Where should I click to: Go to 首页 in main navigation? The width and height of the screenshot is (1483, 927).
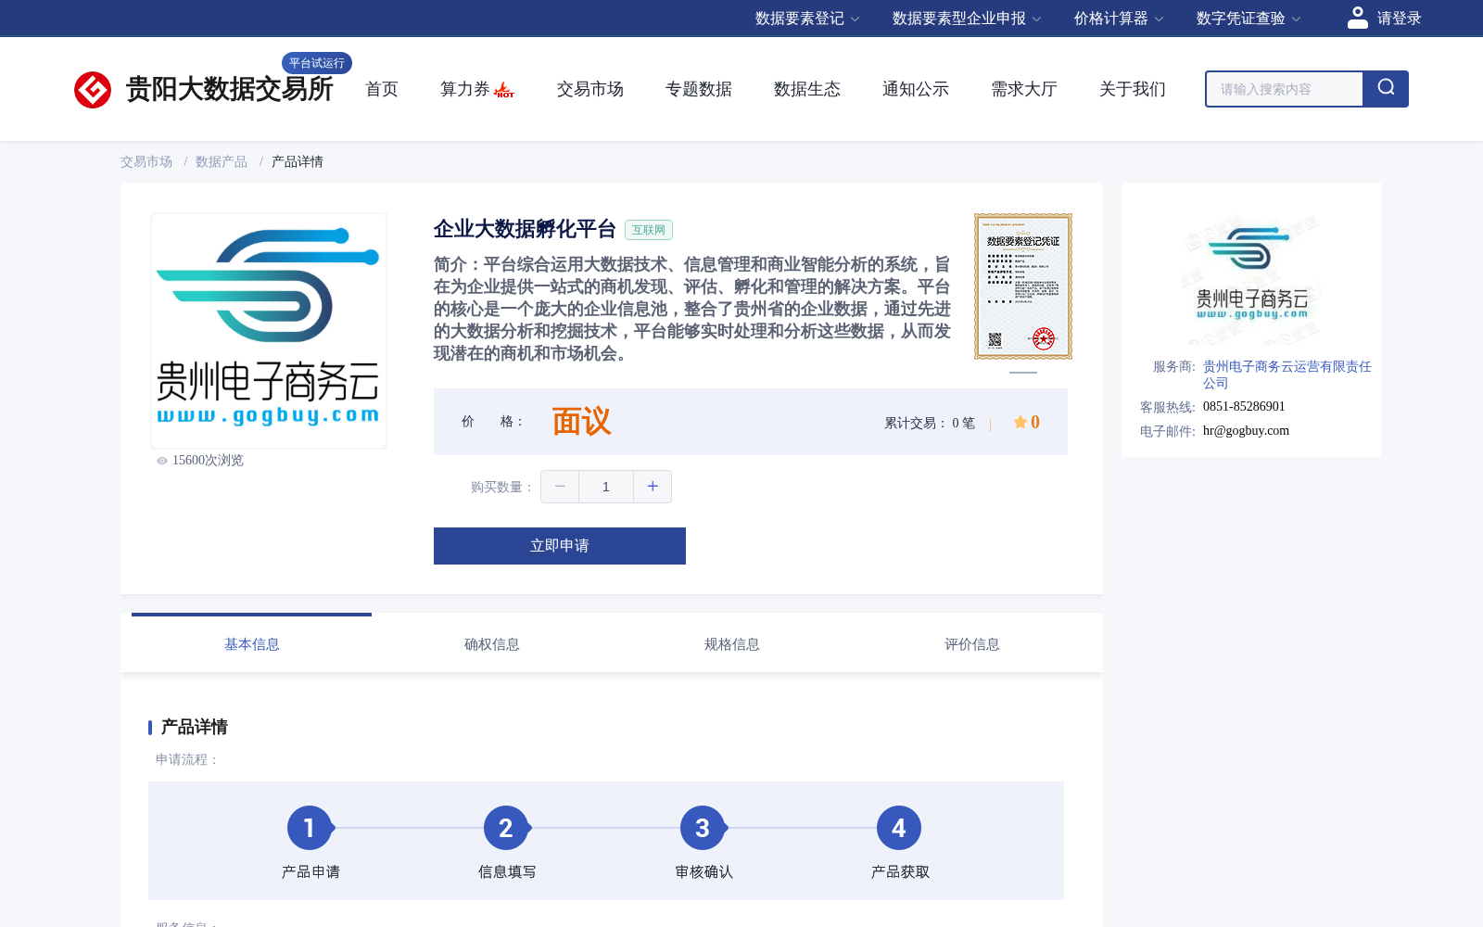382,89
